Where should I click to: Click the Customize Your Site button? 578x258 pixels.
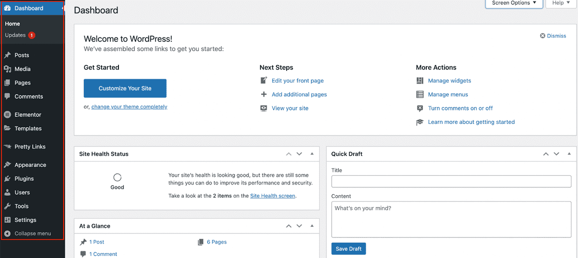coord(125,88)
